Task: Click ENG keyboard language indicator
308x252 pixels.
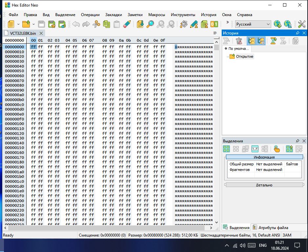Action: pos(263,245)
